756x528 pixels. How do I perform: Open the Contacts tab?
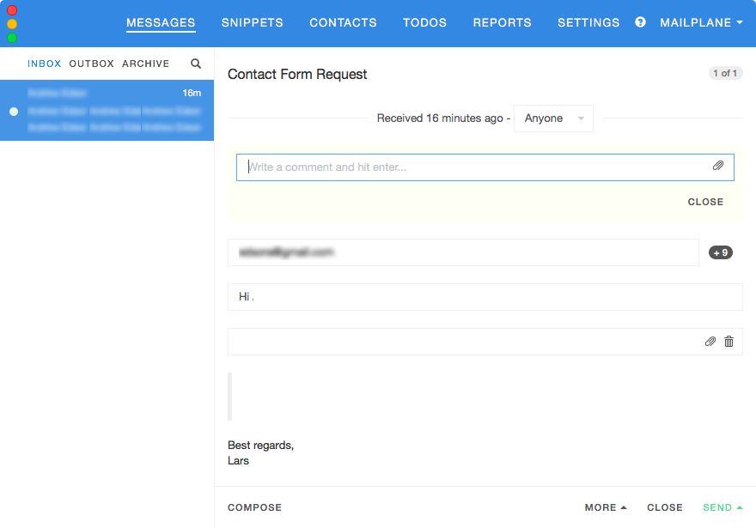343,23
